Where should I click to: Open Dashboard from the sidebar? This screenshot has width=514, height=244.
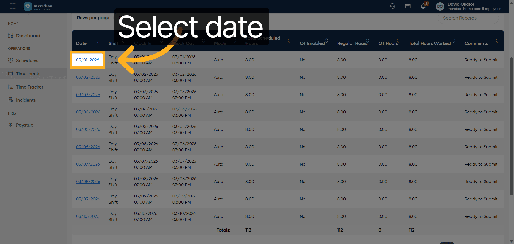click(28, 36)
